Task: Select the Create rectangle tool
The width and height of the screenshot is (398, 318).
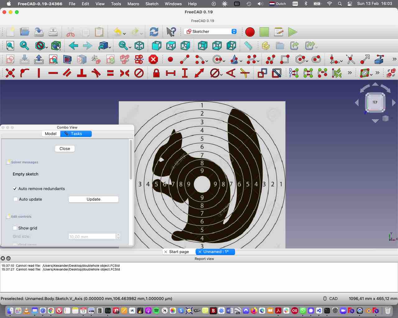Action: click(x=285, y=59)
